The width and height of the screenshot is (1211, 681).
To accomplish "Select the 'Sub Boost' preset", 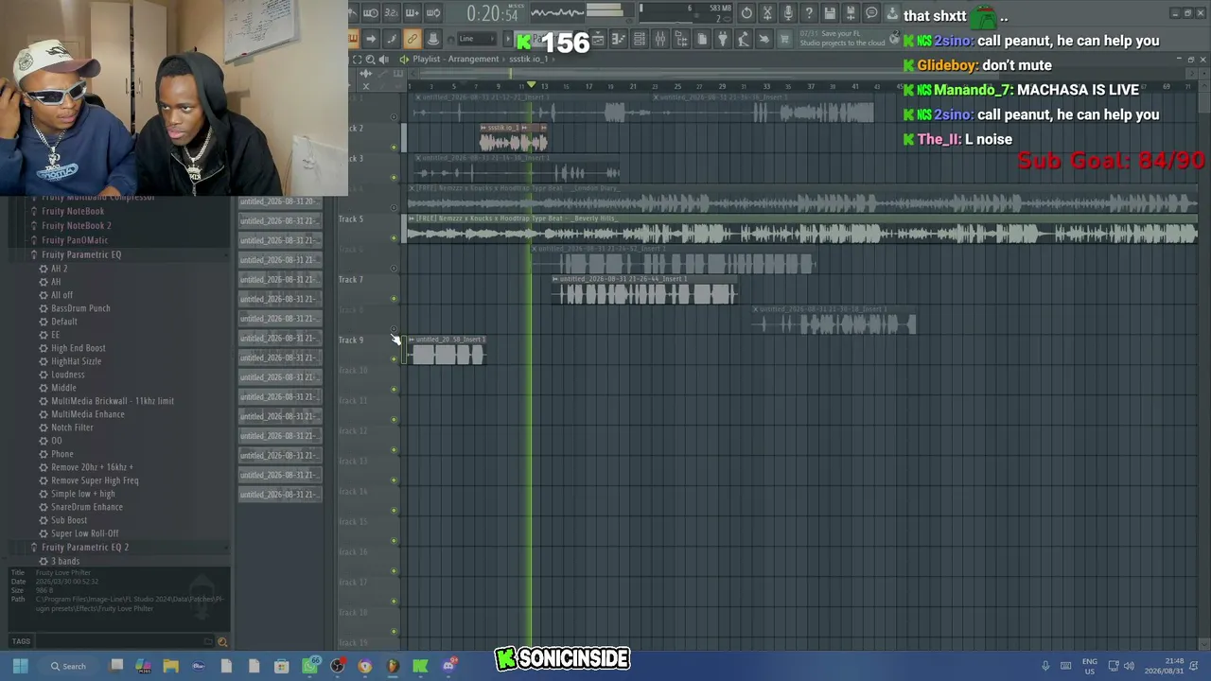I will (x=69, y=520).
